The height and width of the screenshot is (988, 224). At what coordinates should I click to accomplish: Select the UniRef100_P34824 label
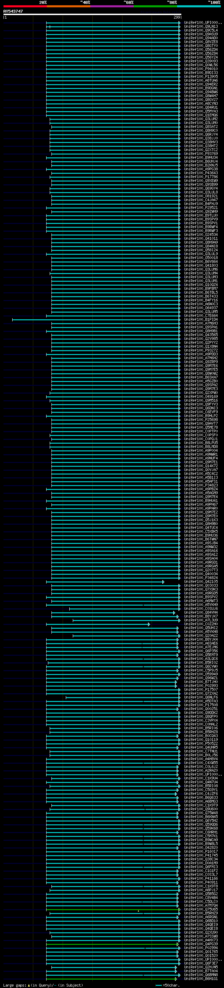[x=201, y=578]
